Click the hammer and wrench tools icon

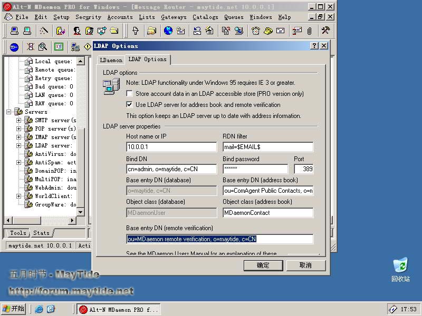coord(325,31)
